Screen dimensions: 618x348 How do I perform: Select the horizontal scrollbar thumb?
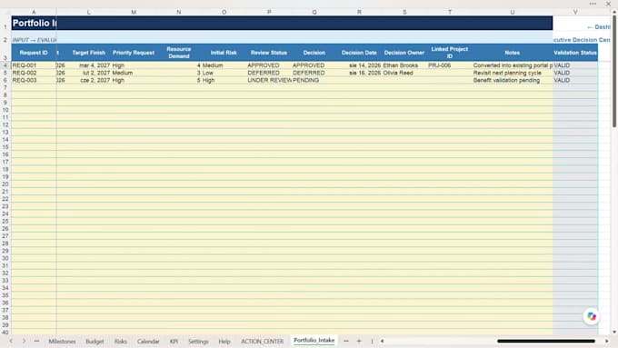[x=546, y=342]
